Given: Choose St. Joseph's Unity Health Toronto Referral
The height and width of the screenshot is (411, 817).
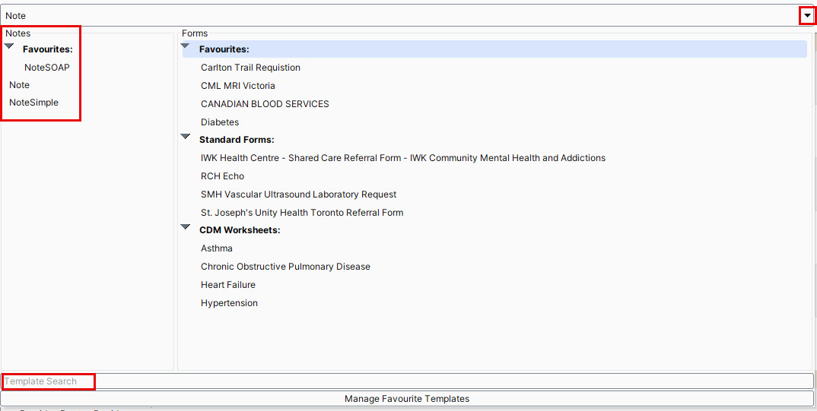Looking at the screenshot, I should [302, 213].
